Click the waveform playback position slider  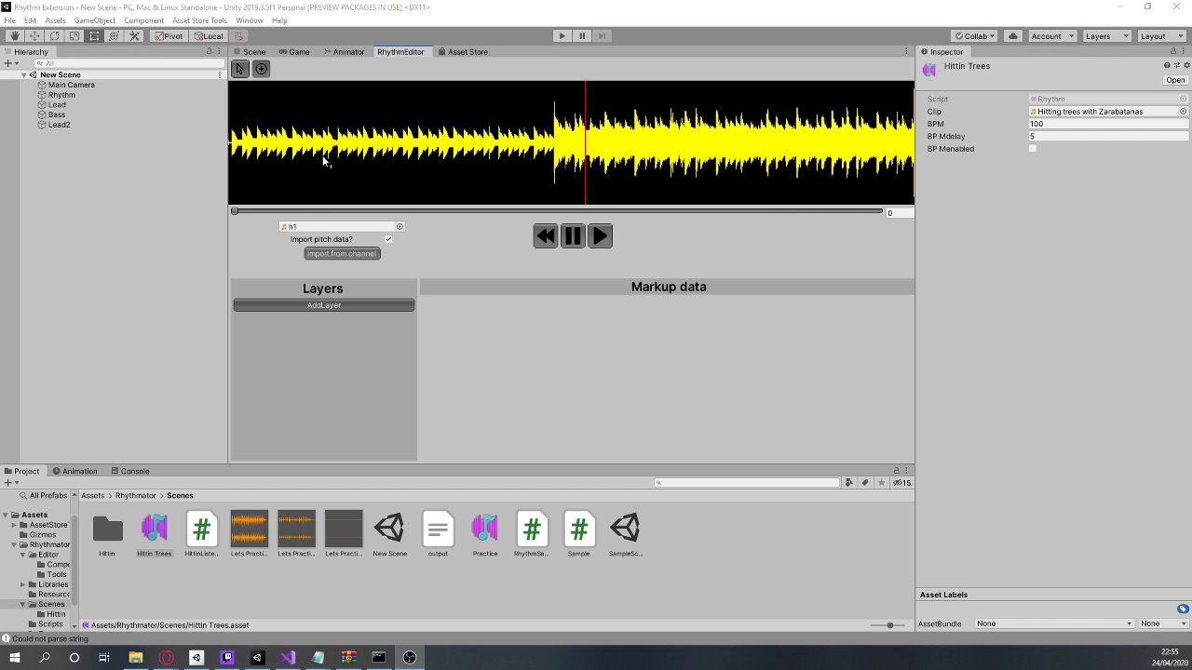coord(557,212)
